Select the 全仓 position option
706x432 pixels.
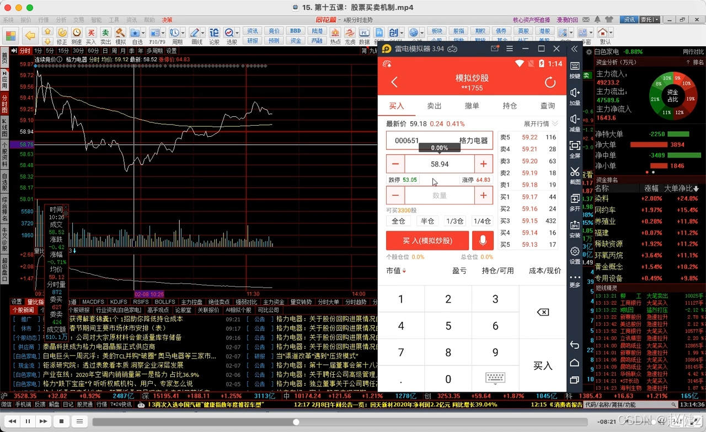pos(398,221)
